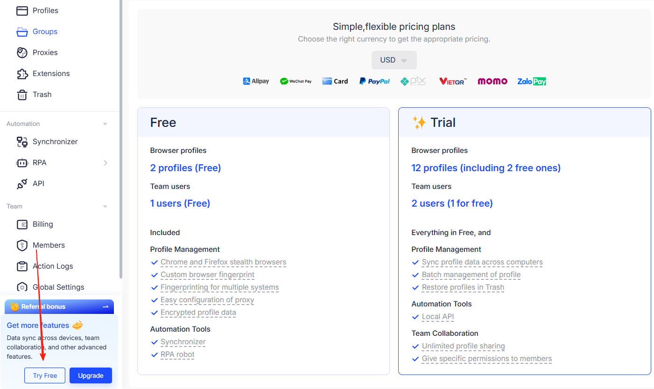The image size is (654, 389).
Task: Click the Billing wallet icon
Action: [22, 224]
